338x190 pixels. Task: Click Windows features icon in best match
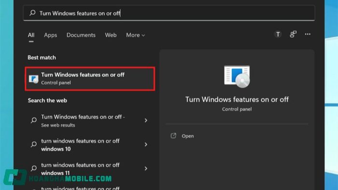34,79
